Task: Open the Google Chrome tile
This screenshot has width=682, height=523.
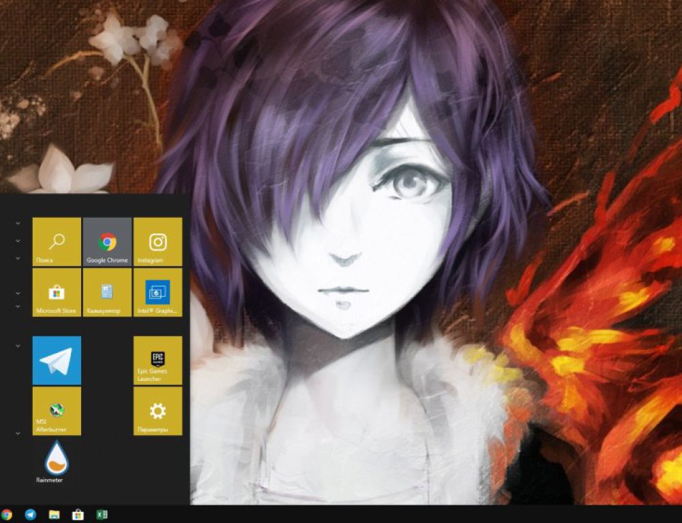Action: pyautogui.click(x=106, y=242)
